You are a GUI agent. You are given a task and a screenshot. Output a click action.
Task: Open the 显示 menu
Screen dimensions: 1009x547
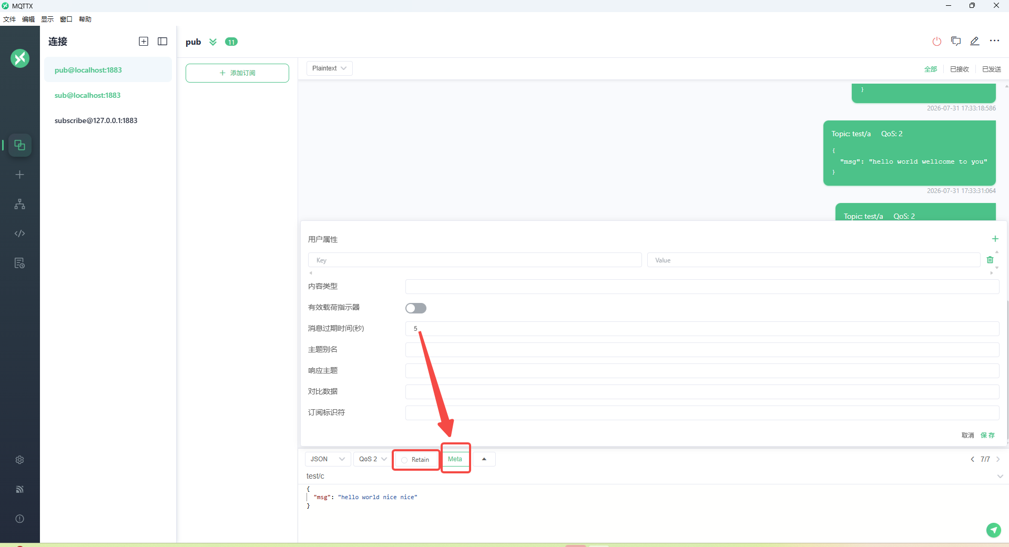tap(47, 19)
